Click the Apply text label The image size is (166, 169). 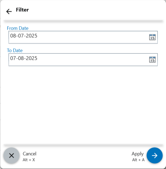pyautogui.click(x=137, y=154)
